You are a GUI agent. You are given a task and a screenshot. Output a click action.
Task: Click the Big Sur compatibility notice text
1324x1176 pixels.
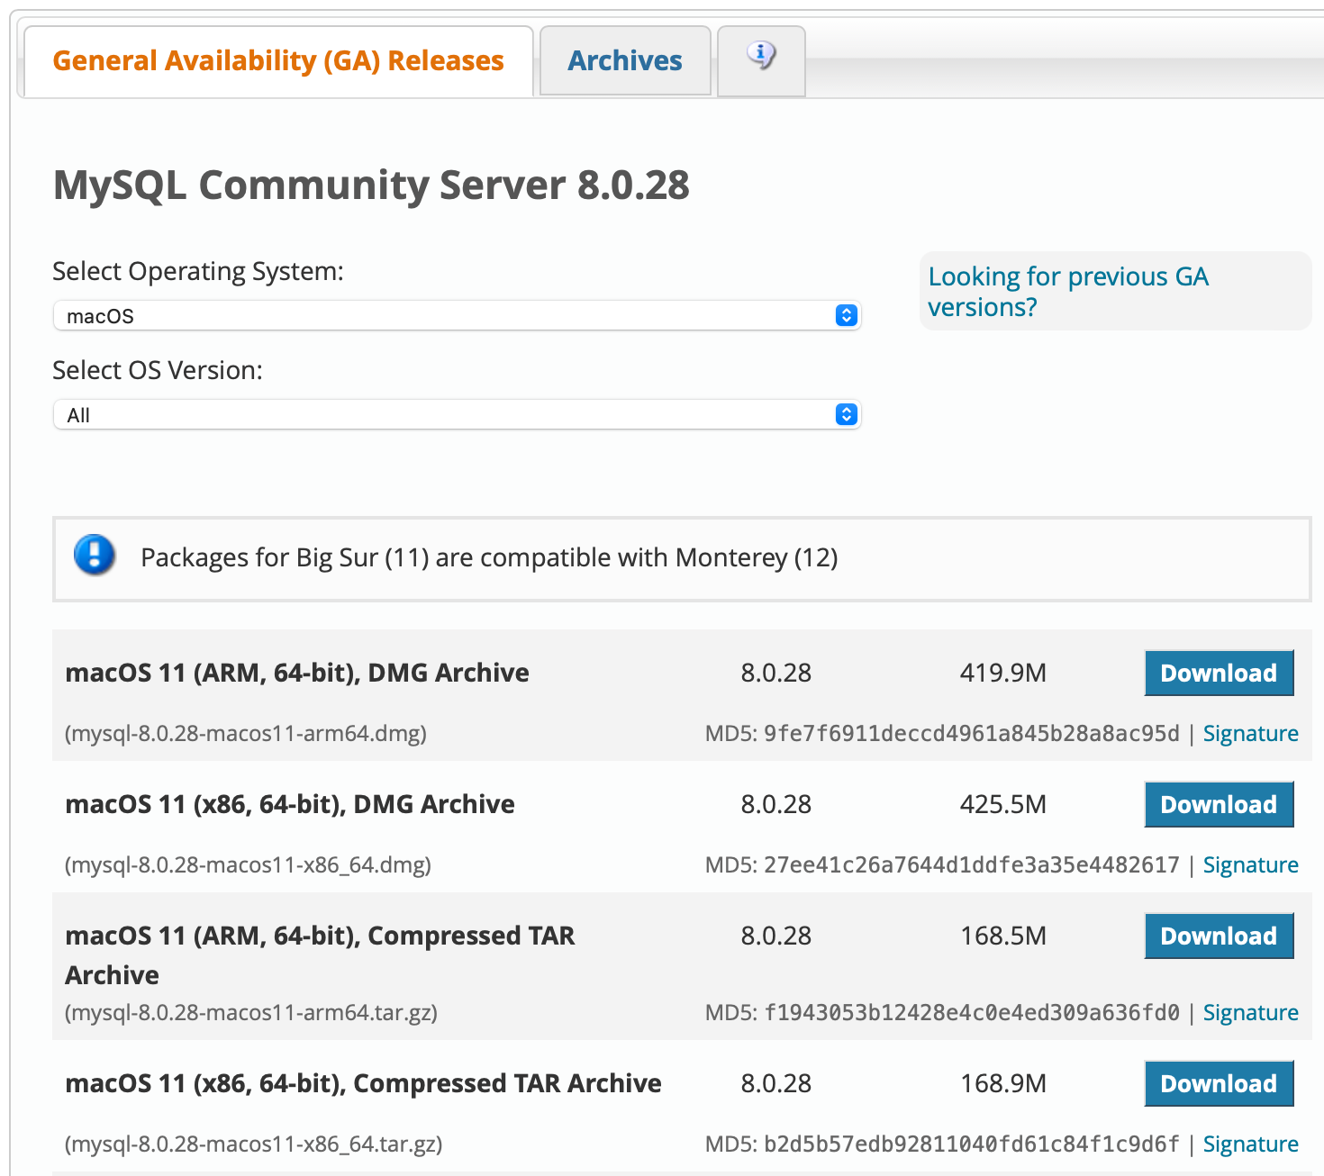point(489,558)
